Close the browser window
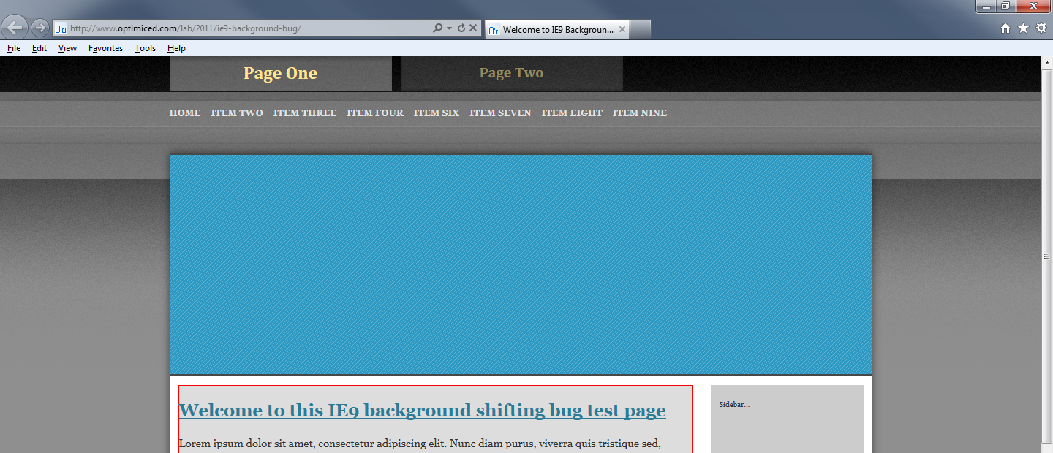The width and height of the screenshot is (1053, 453). click(1034, 7)
